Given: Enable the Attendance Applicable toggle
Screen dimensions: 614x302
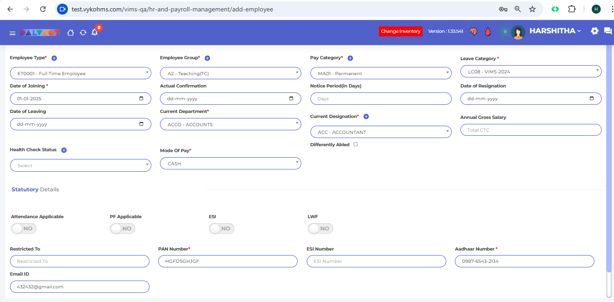Looking at the screenshot, I should coord(24,229).
